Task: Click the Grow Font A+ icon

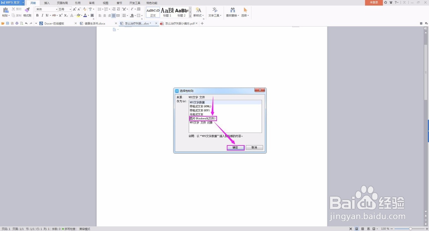Action: [74, 9]
